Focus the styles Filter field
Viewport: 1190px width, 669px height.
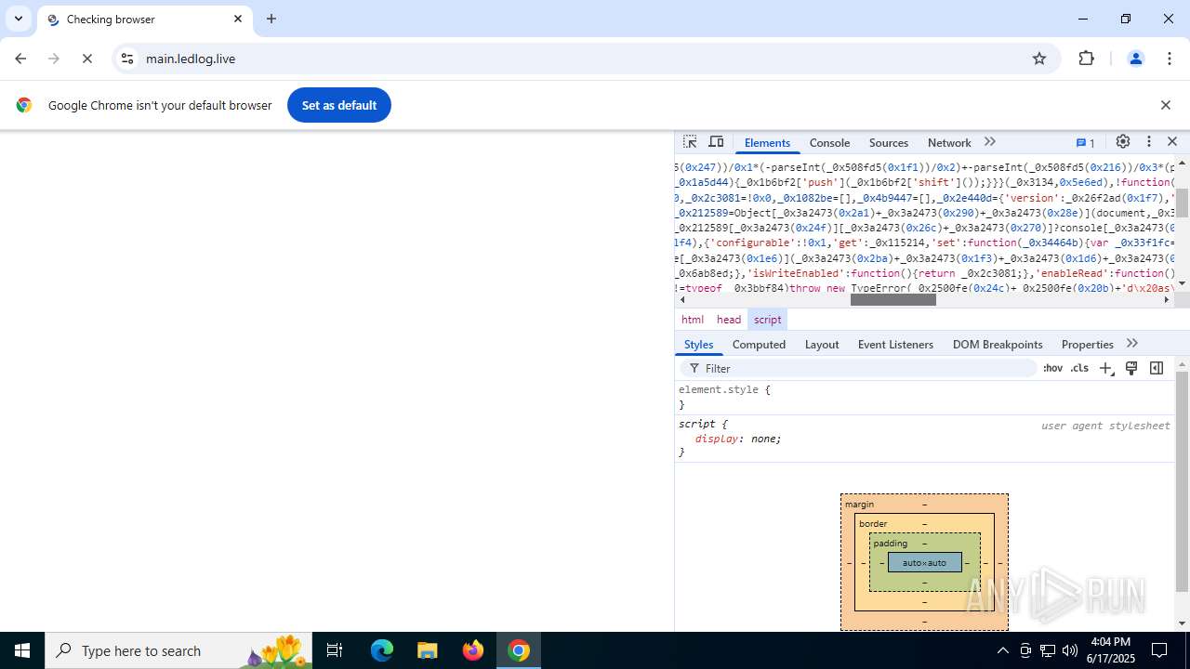click(858, 369)
